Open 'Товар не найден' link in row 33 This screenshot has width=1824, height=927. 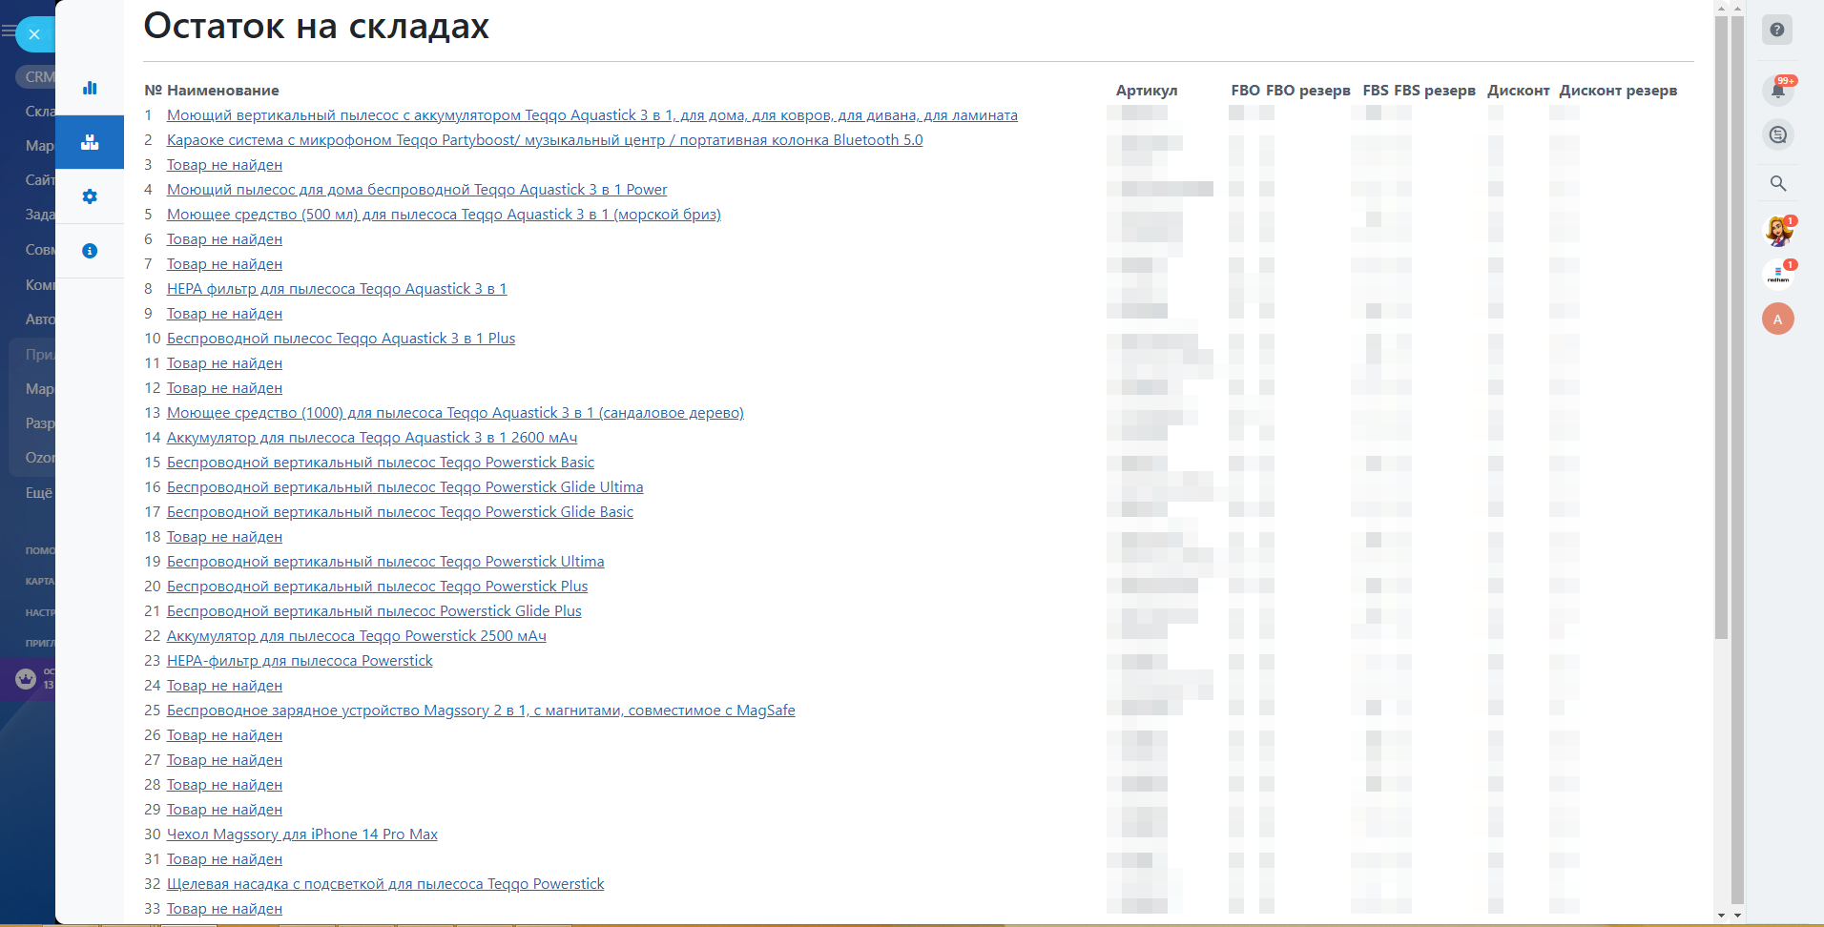[x=224, y=909]
